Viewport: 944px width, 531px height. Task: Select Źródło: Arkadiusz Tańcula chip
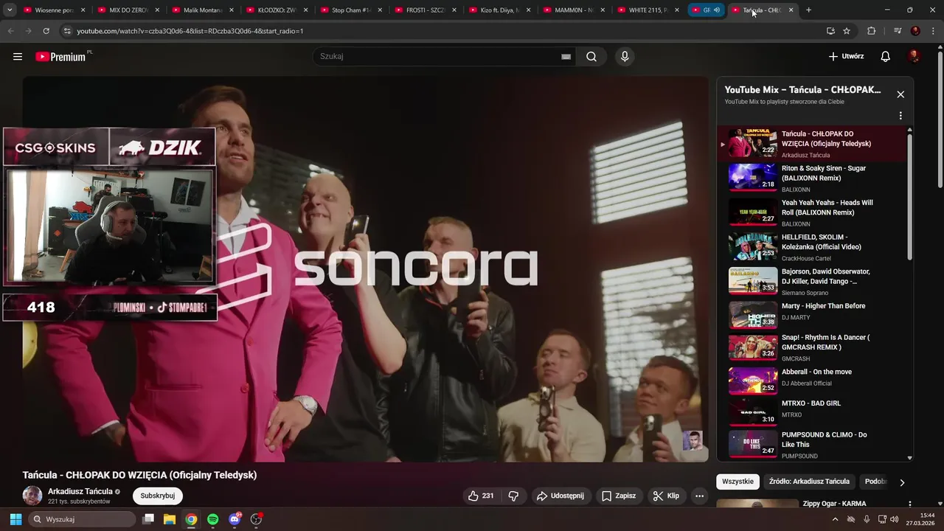[809, 482]
